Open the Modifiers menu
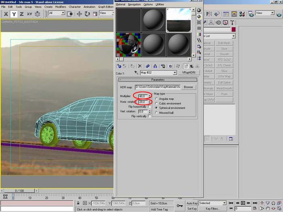 (60, 7)
